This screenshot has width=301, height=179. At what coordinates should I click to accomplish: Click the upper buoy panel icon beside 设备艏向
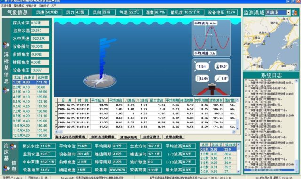point(6,45)
